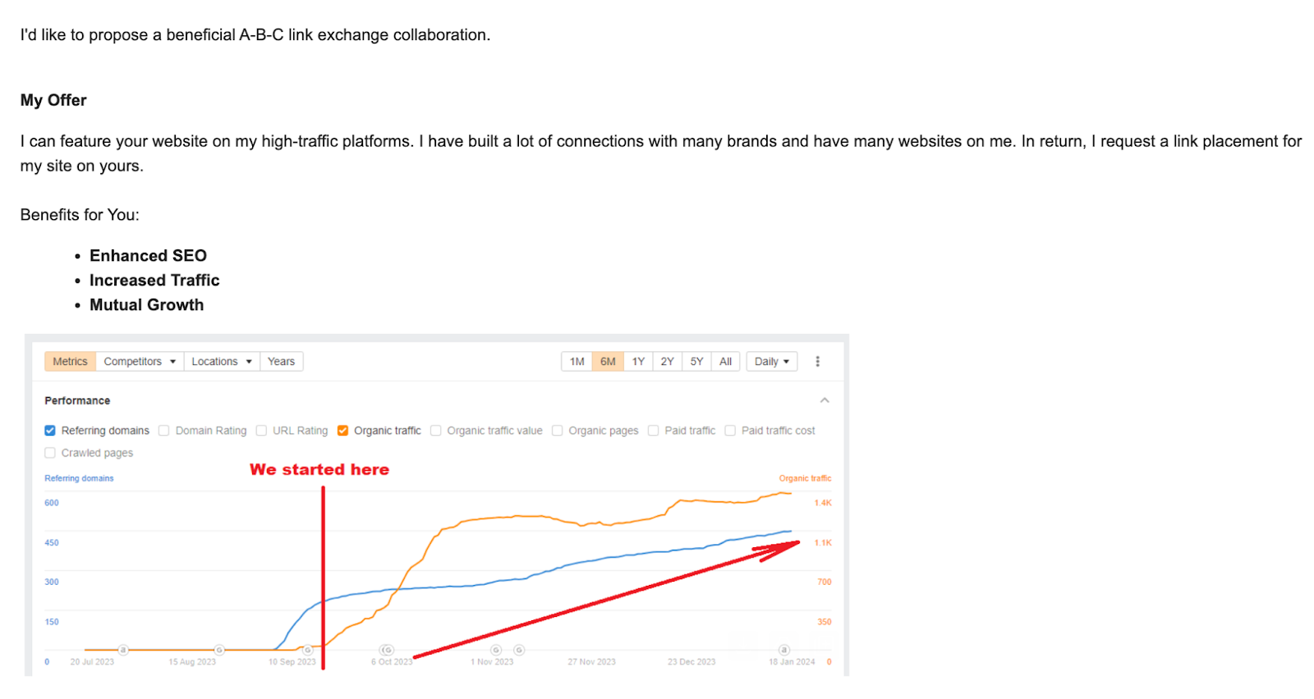The width and height of the screenshot is (1314, 699).
Task: Click the 150 left axis value
Action: click(x=52, y=622)
